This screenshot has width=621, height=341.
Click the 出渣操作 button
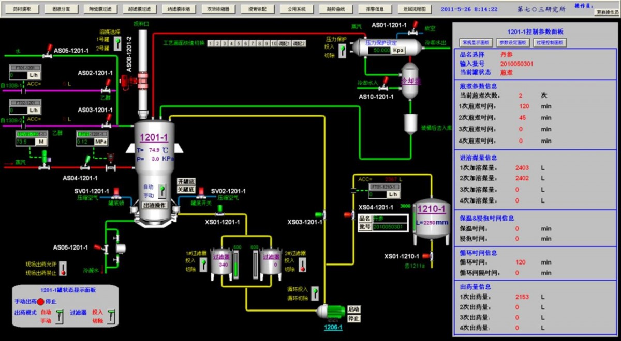[154, 205]
